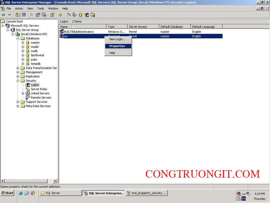Image resolution: width=270 pixels, height=203 pixels.
Task: Launch the Run a Wizard wand icon
Action: (x=69, y=15)
